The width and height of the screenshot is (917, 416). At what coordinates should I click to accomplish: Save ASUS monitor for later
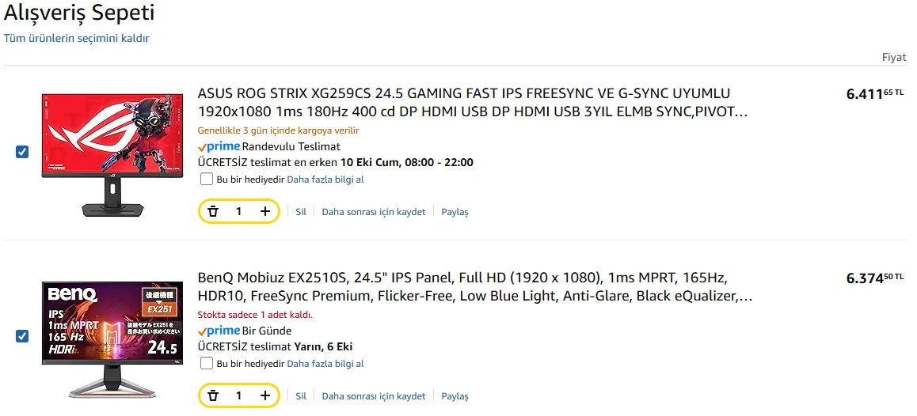[373, 212]
